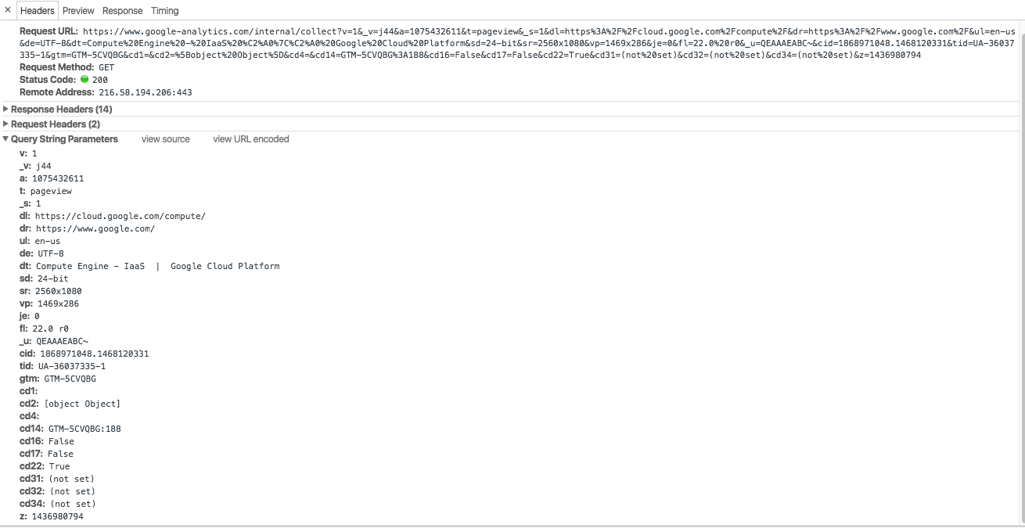Select the tid value UA-36037335-1
Viewport: 1025px width, 528px height.
tap(72, 366)
